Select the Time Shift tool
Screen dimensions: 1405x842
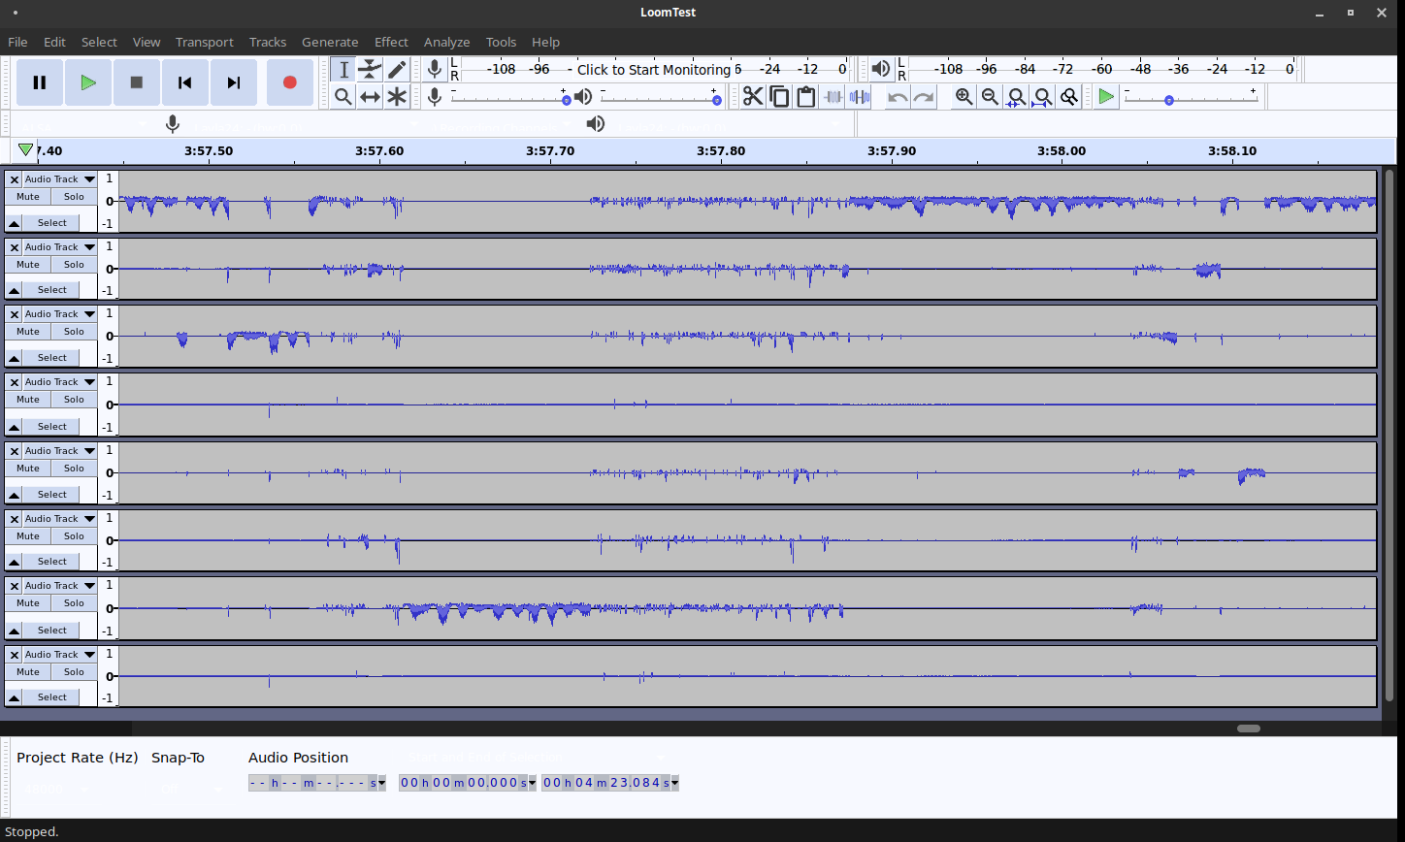tap(370, 96)
